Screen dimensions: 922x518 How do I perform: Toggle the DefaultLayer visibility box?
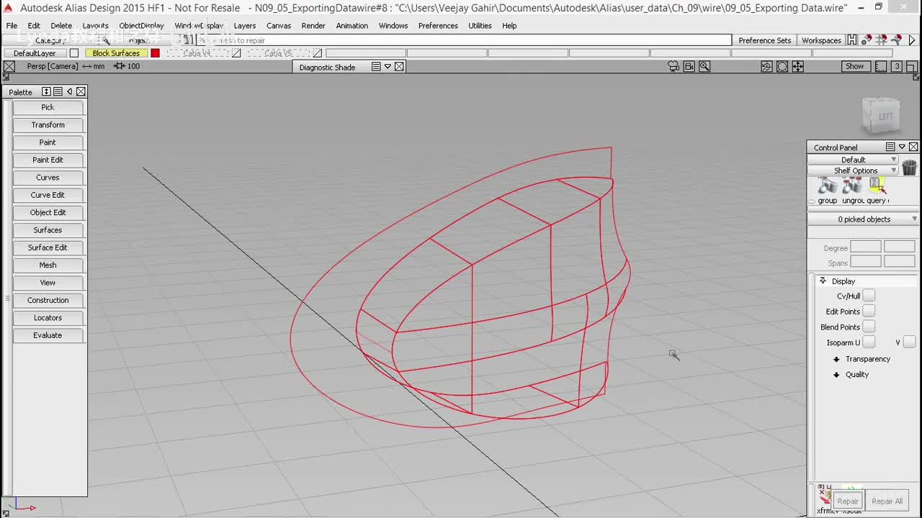pos(73,53)
